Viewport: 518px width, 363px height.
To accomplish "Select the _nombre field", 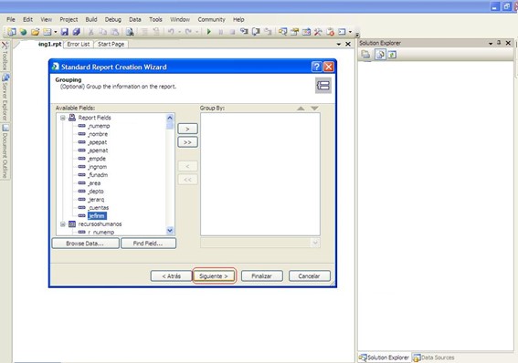I will coord(98,134).
